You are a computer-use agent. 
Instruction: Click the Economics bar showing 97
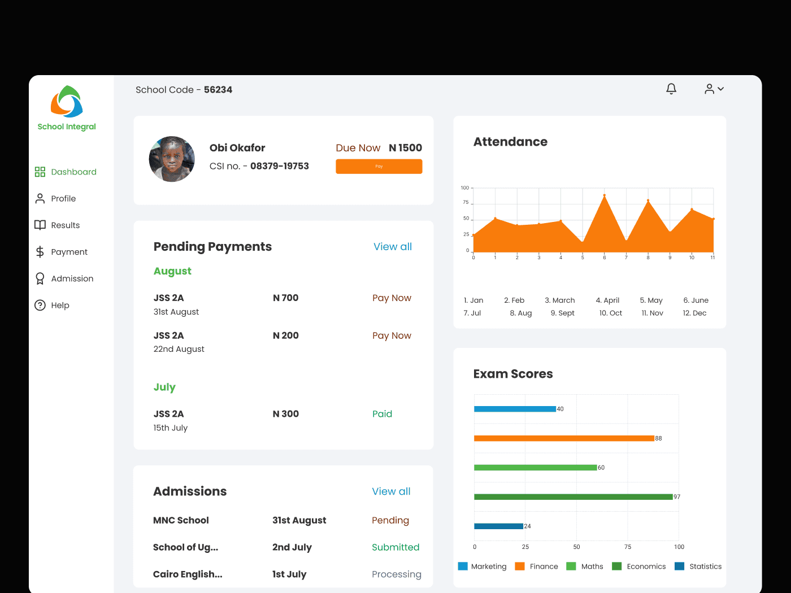pos(573,497)
